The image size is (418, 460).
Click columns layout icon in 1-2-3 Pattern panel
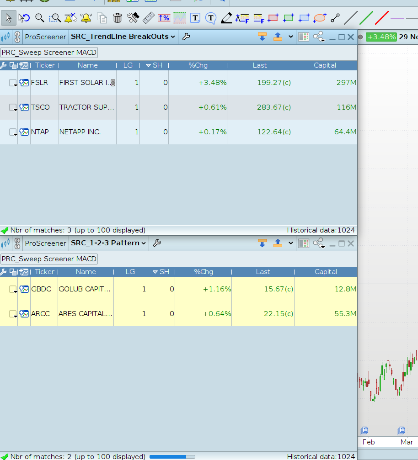pos(304,243)
